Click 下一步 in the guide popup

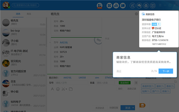(x=166, y=71)
